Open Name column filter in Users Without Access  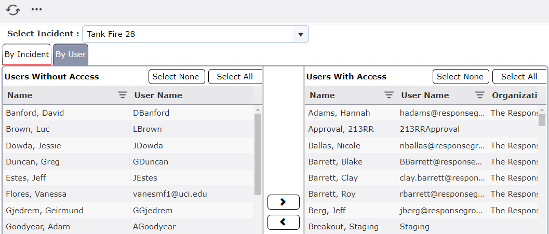coord(122,95)
